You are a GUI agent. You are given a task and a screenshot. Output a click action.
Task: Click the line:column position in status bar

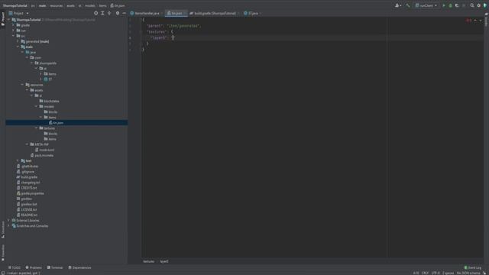416,273
